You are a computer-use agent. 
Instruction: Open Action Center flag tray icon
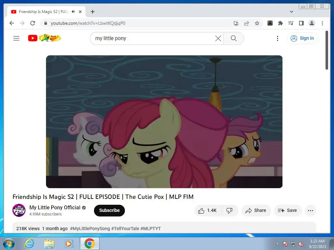(x=285, y=244)
